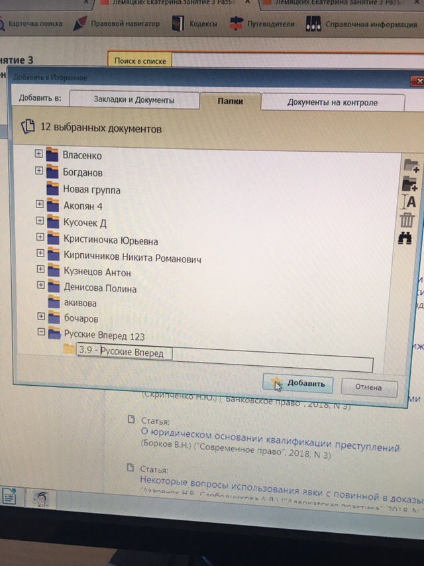Expand the Акопян 4 folder
Screen dimensions: 424x566
40,204
